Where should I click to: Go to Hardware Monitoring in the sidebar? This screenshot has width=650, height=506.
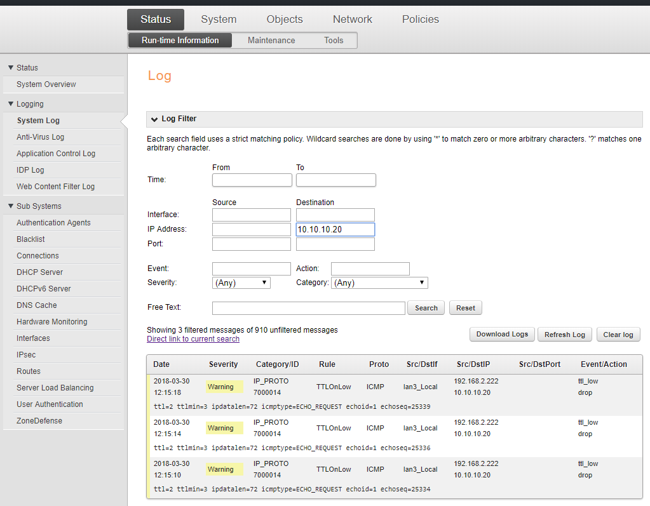point(52,322)
